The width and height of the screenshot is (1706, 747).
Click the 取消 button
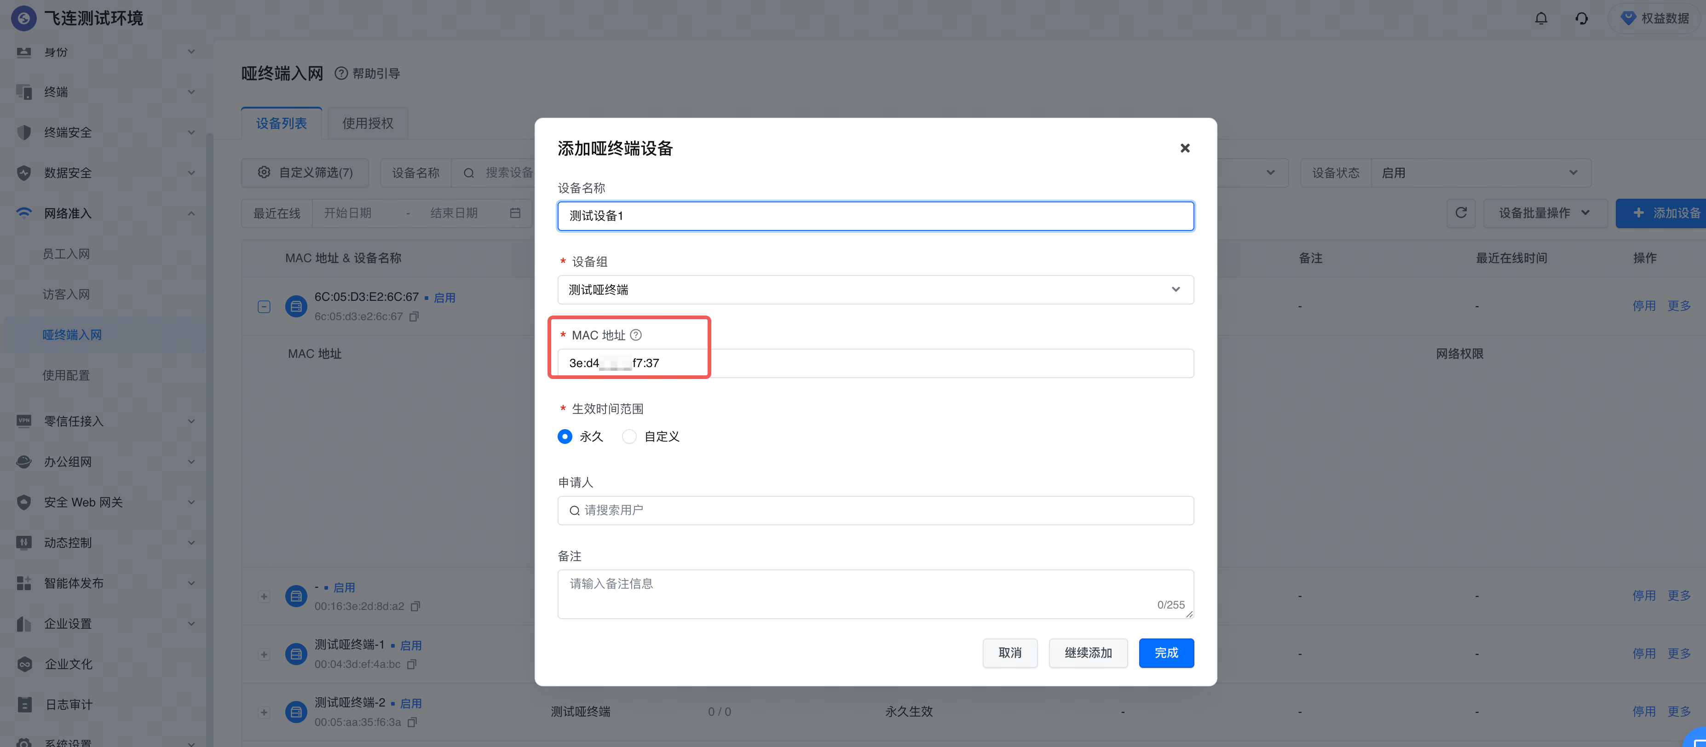pos(1010,653)
